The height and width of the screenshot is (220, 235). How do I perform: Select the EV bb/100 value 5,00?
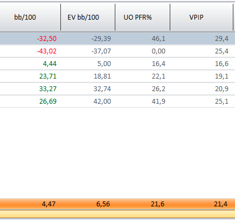(x=104, y=64)
